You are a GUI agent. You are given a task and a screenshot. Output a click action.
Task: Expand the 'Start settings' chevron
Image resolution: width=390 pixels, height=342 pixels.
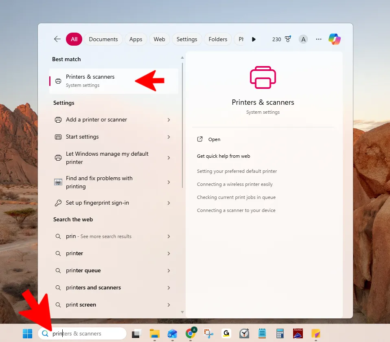point(169,137)
